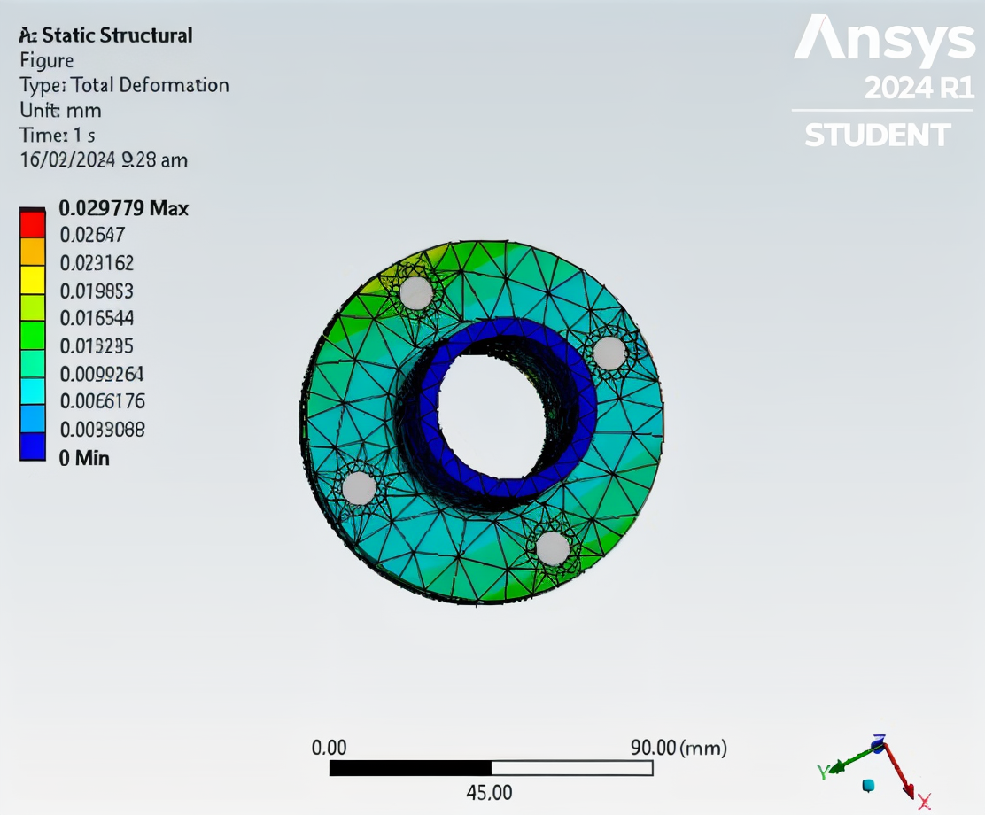This screenshot has width=985, height=815.
Task: Click the cyan isometric ball below triad
Action: (x=869, y=786)
